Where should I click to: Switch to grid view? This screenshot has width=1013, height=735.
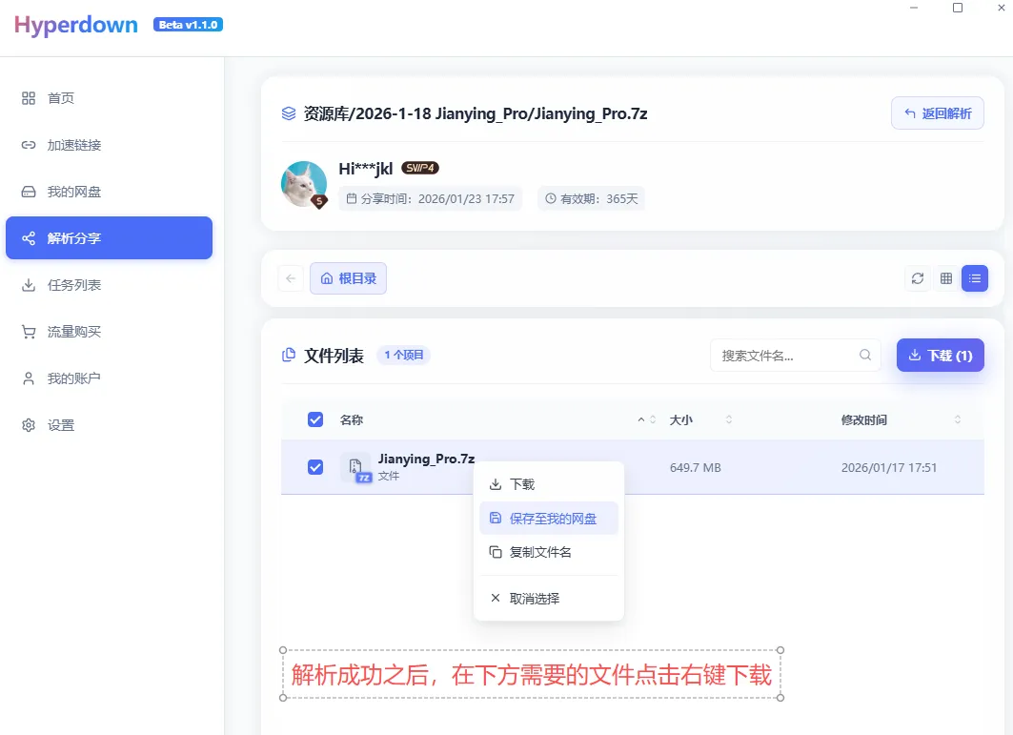click(x=946, y=278)
